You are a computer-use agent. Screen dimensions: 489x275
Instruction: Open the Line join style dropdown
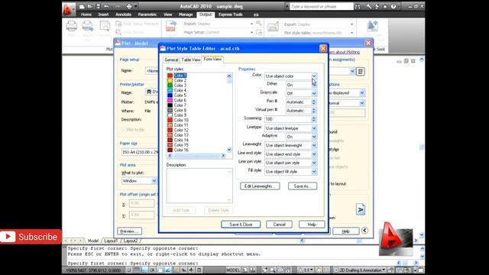click(314, 163)
